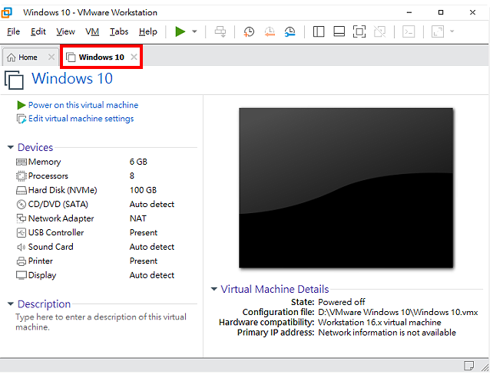Viewport: 493px width, 374px height.
Task: Click the stretch guest display icon
Action: 438,31
